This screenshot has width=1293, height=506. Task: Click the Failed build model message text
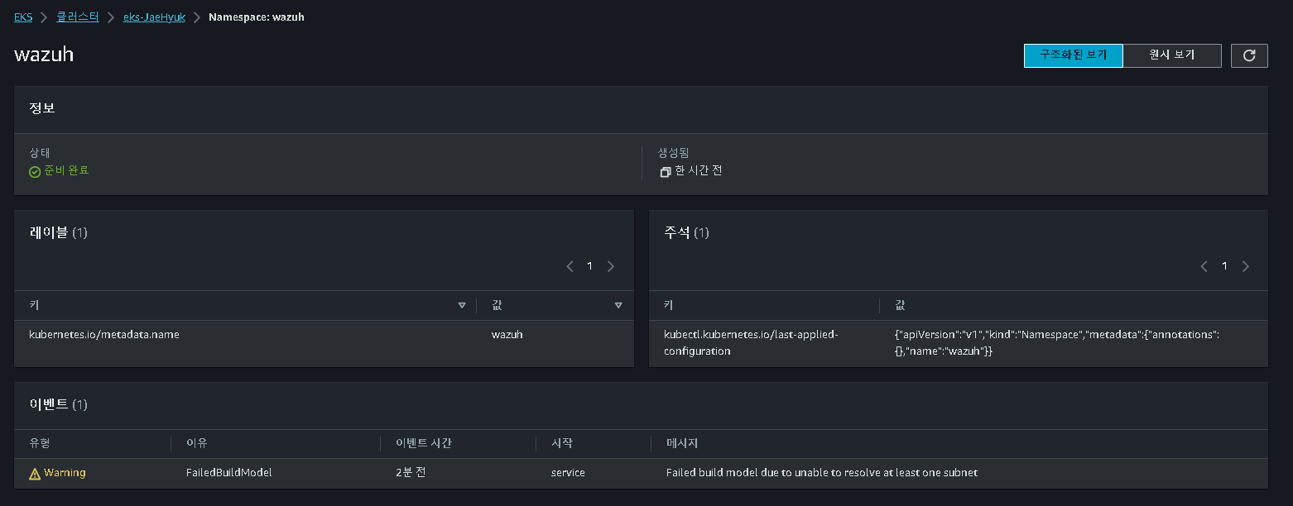click(822, 473)
